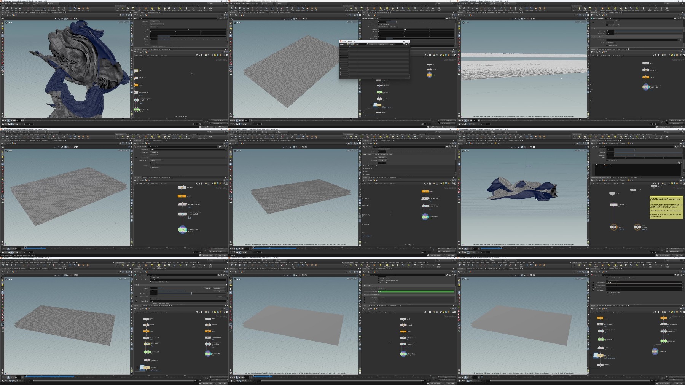This screenshot has height=385, width=685.
Task: Select the orange node in the top-left window network
Action: coord(136,85)
